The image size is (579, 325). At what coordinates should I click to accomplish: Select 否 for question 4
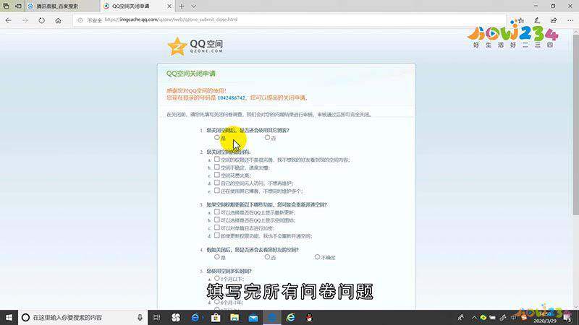point(267,257)
